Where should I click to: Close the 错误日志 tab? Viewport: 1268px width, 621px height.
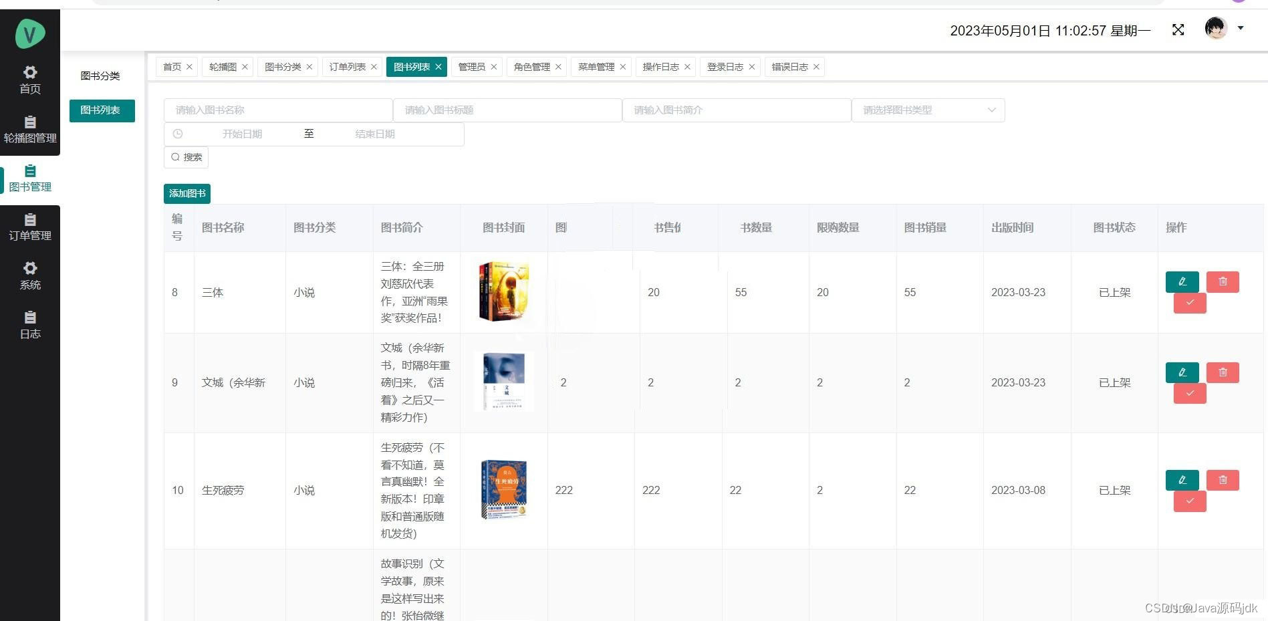(816, 67)
